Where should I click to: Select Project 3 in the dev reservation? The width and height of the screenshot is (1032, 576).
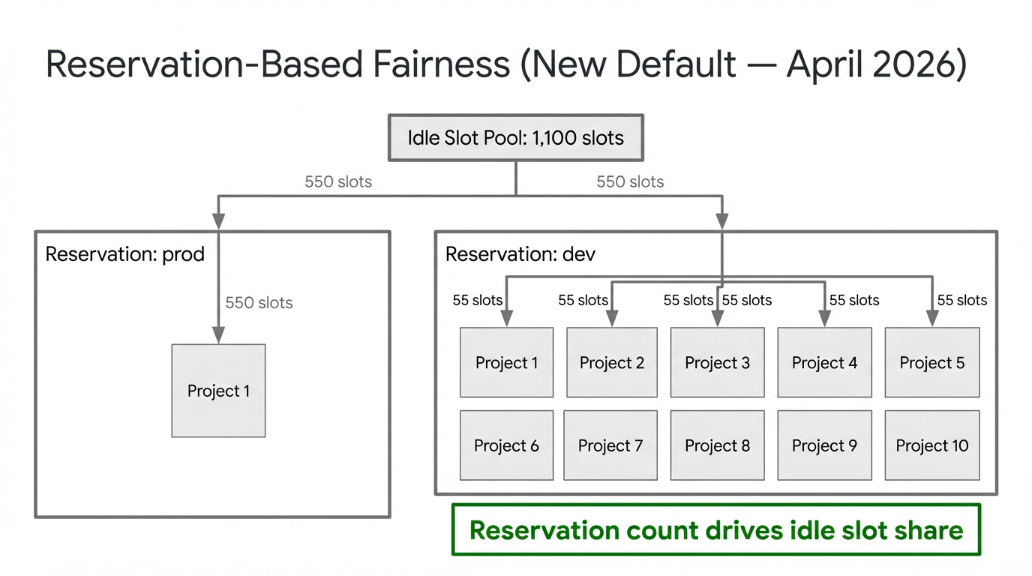pyautogui.click(x=717, y=362)
